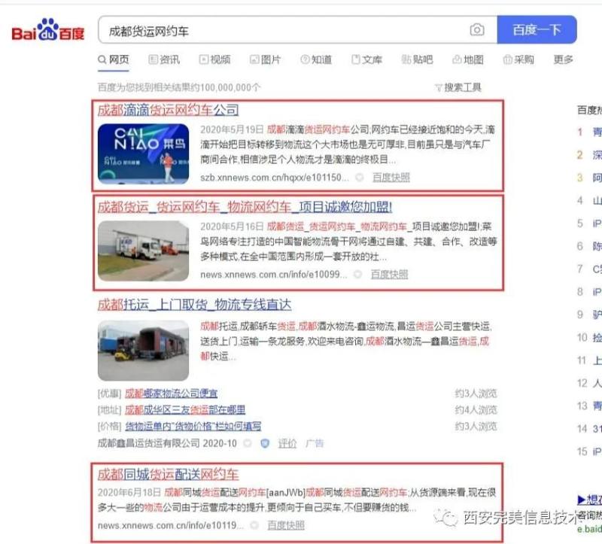602x544 pixels.
Task: Open 百度快照 for szb.xnnews.com.cn result
Action: (x=391, y=178)
